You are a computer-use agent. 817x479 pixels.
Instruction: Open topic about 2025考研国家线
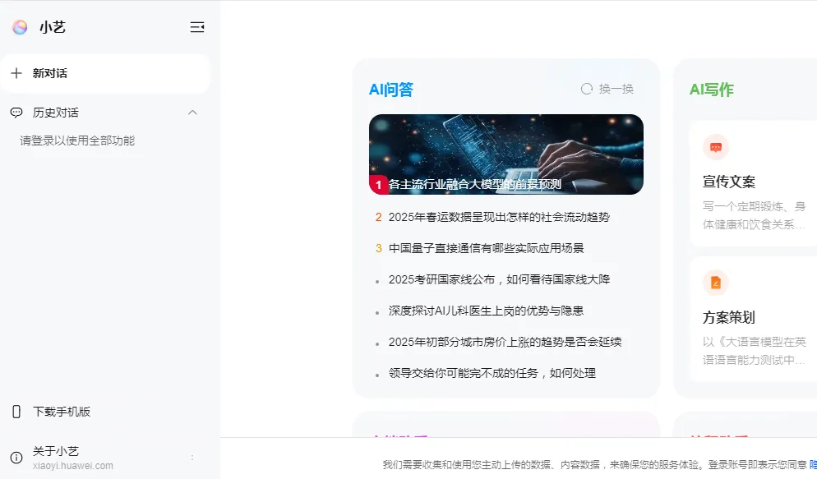click(505, 279)
